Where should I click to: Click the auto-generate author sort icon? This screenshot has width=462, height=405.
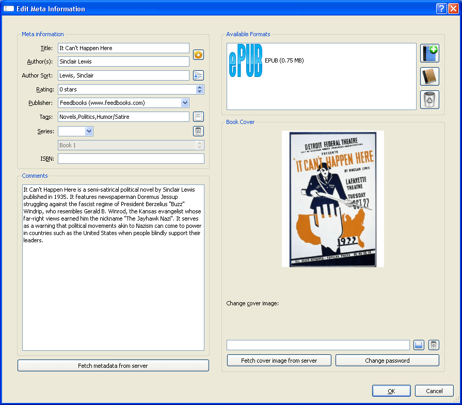(x=198, y=75)
